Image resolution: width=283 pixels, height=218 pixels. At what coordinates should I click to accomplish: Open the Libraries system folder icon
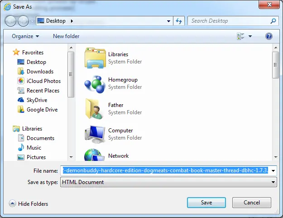pos(95,58)
